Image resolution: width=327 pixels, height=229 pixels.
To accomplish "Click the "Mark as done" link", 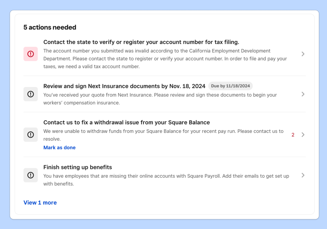I will click(59, 147).
